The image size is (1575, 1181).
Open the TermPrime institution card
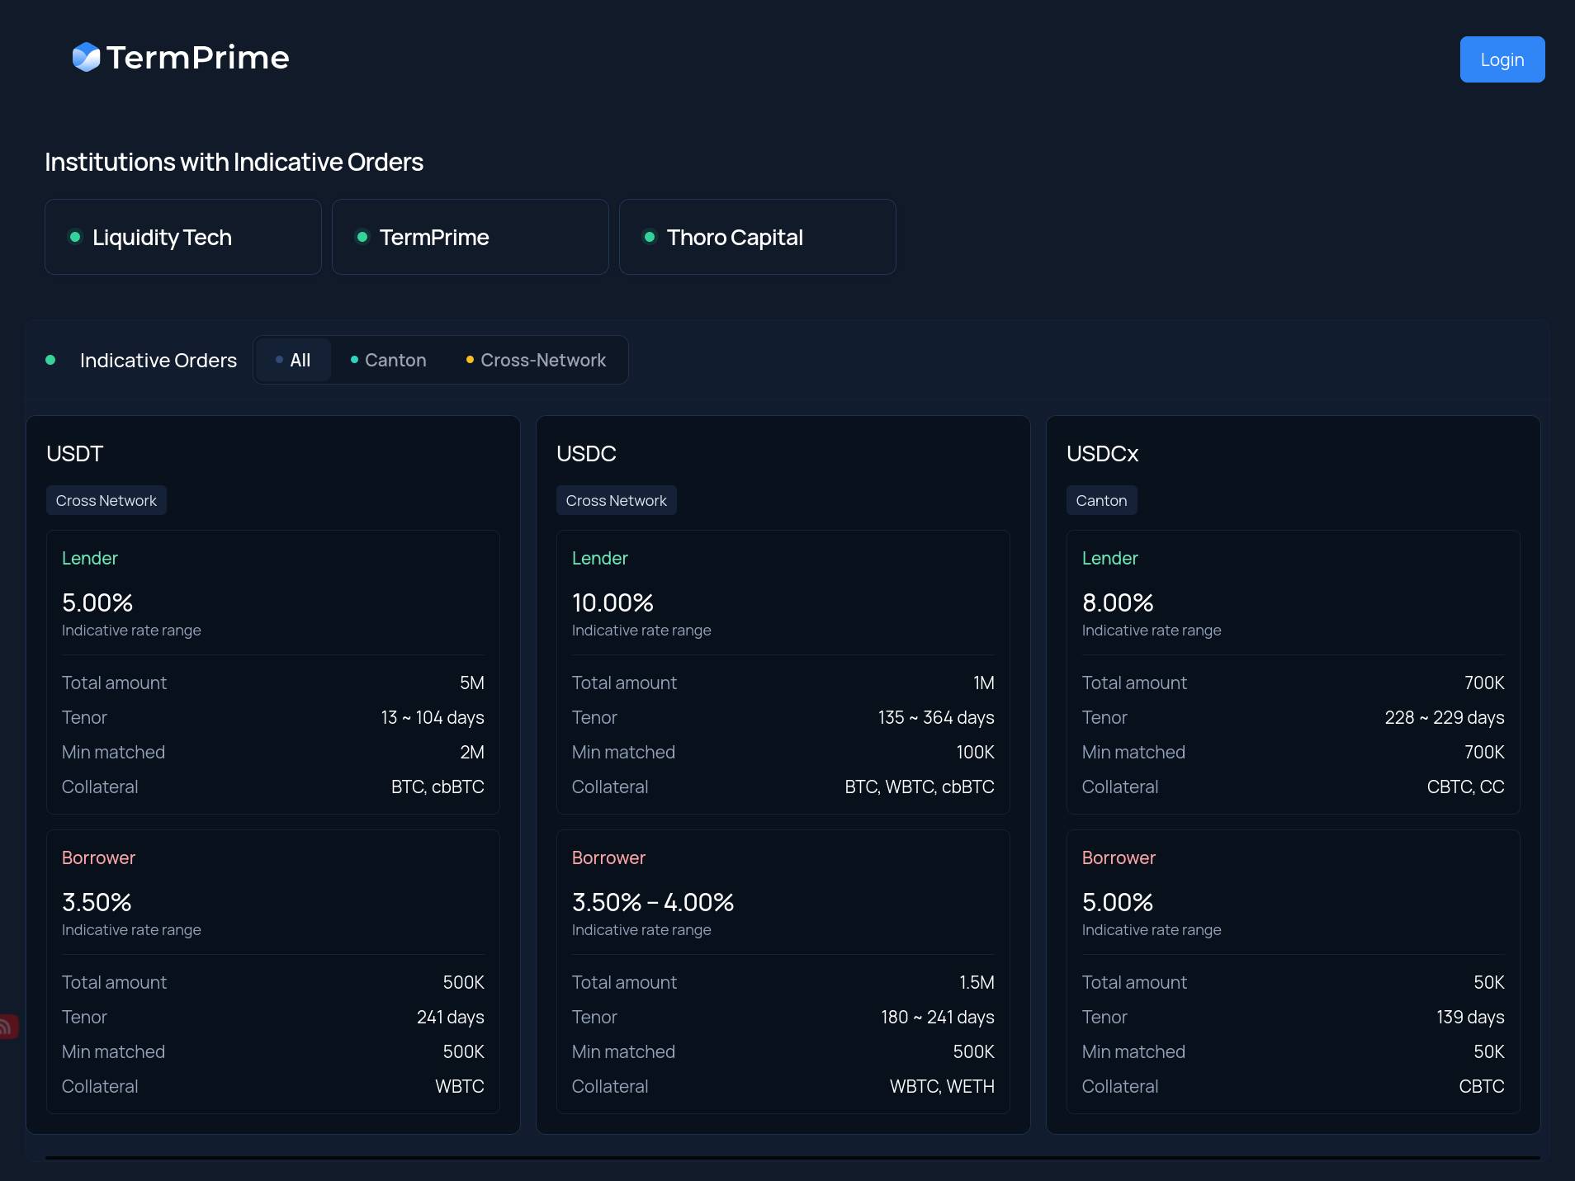click(470, 237)
